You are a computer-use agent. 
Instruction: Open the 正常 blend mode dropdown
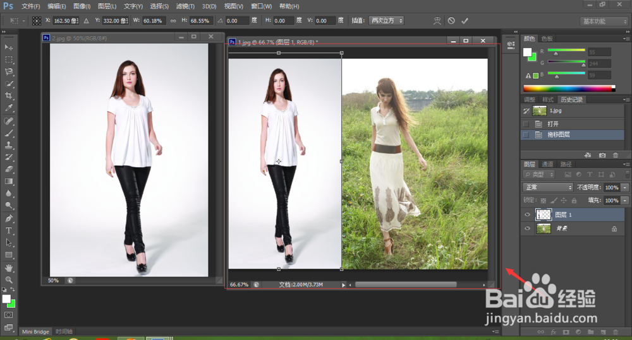point(547,187)
